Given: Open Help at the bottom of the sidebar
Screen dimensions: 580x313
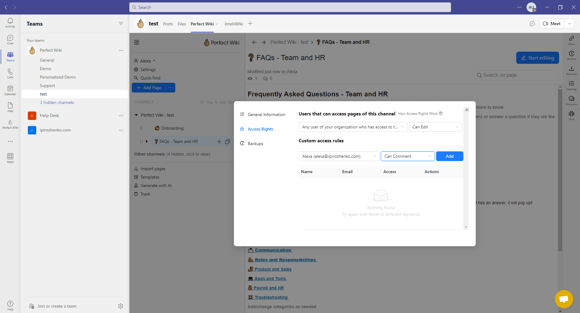Looking at the screenshot, I should click(10, 305).
